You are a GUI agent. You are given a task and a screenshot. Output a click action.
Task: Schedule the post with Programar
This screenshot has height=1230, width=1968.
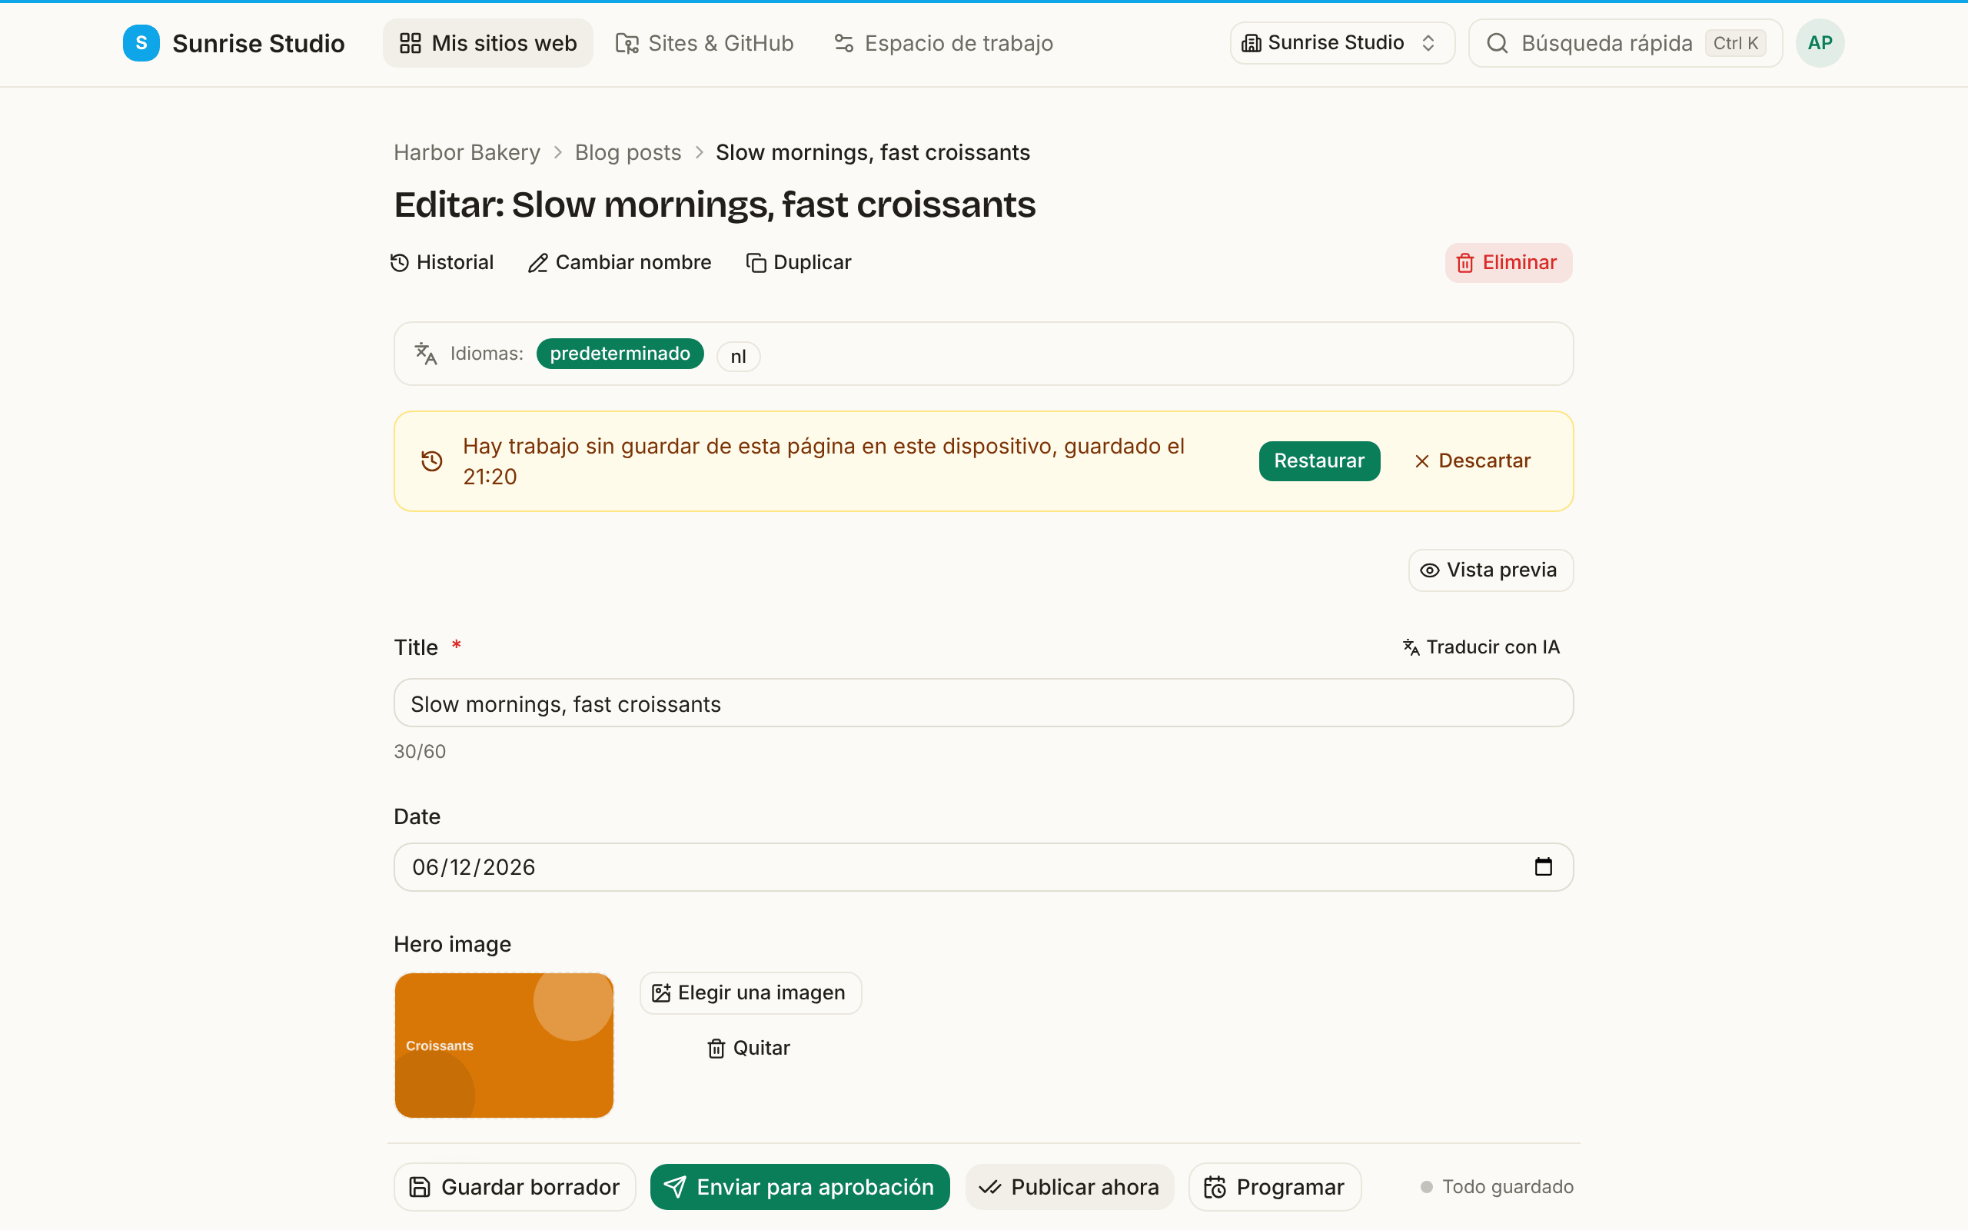pyautogui.click(x=1275, y=1188)
